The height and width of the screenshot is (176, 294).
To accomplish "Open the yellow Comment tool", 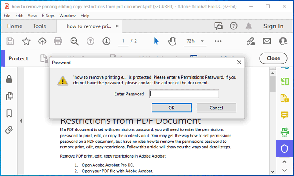I will coord(284,115).
